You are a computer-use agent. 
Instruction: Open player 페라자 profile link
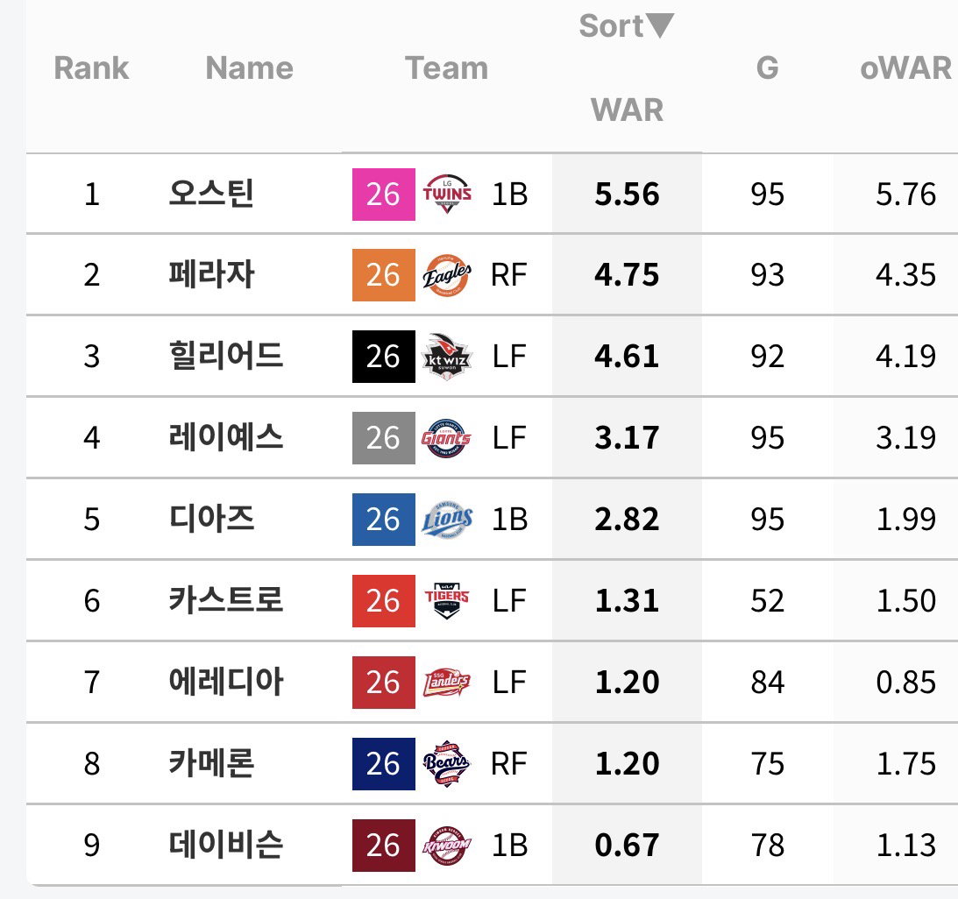coord(210,275)
